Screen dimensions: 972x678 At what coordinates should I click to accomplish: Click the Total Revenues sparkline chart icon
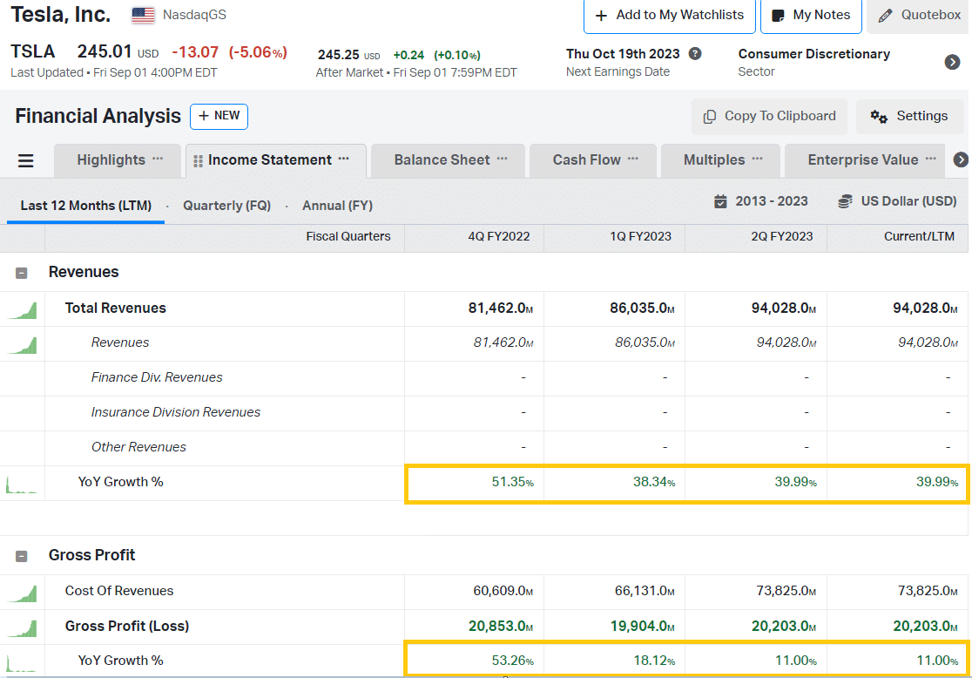click(22, 309)
